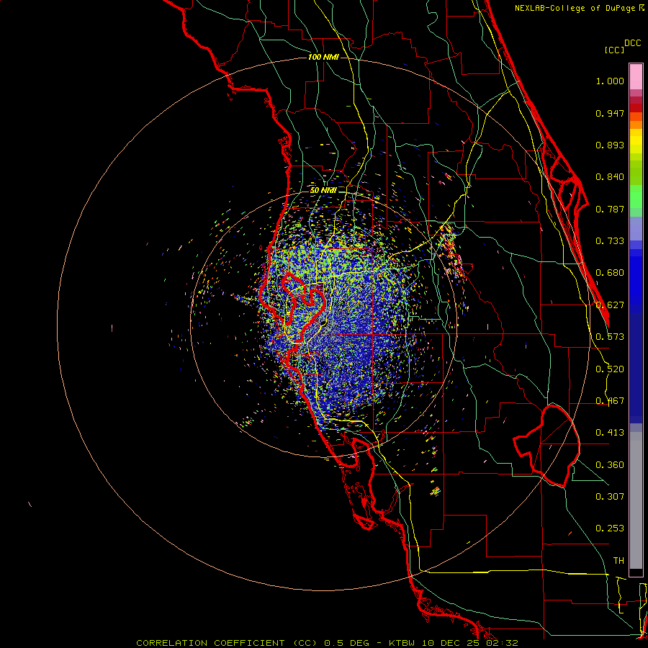Pick the bright green segment of color bar
The height and width of the screenshot is (648, 648).
(636, 197)
